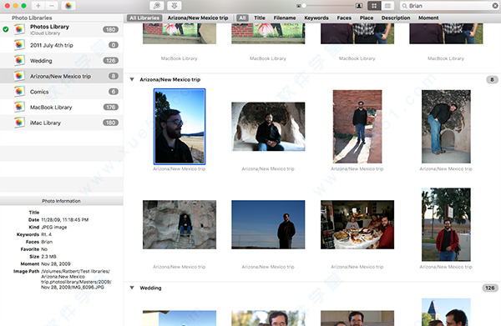Select profile portrait photo with blue sky
Image resolution: width=501 pixels, height=326 pixels.
[180, 127]
